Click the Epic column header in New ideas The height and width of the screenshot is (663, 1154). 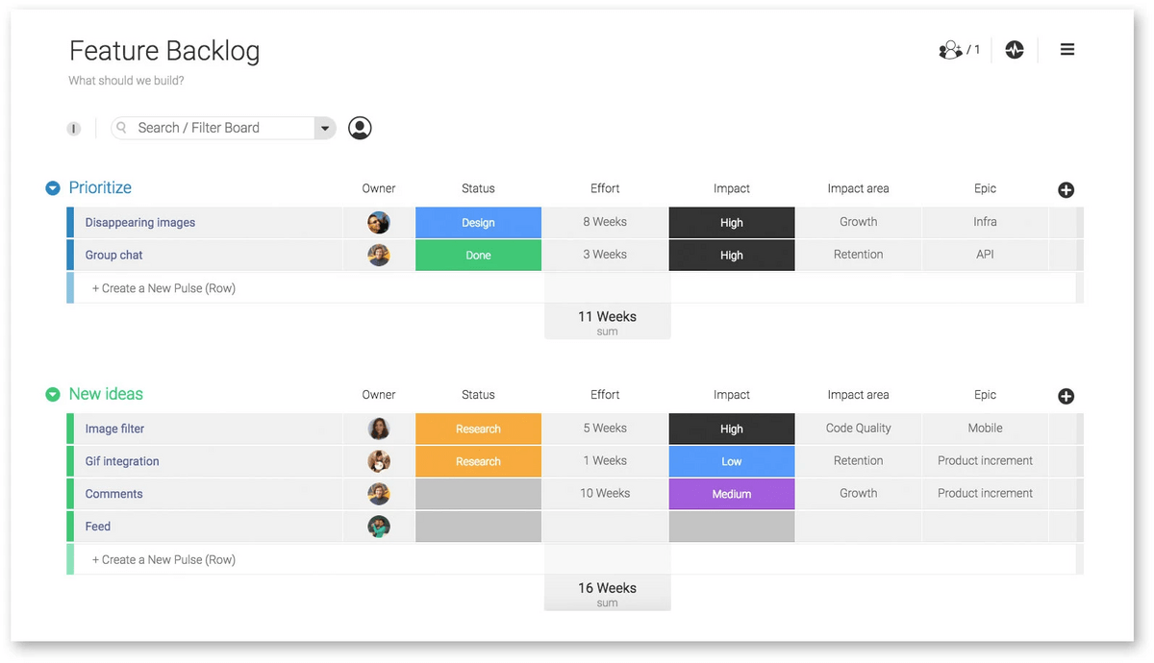[985, 395]
